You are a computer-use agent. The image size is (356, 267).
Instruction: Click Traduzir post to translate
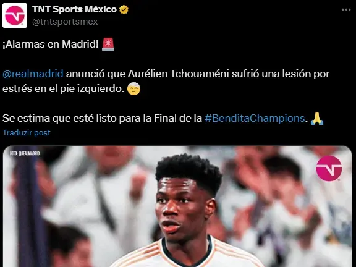27,133
